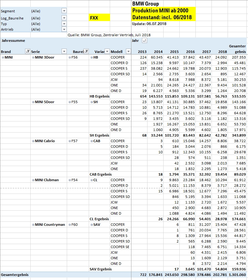
Task: Select the 2016 grand total 298.580
Action: click(188, 275)
